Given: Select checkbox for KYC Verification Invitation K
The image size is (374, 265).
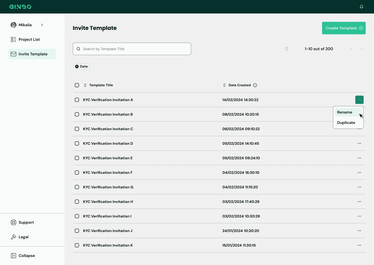Looking at the screenshot, I should [77, 245].
